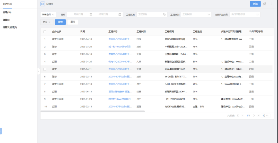Click the progress cell 土建：31%

(198, 107)
